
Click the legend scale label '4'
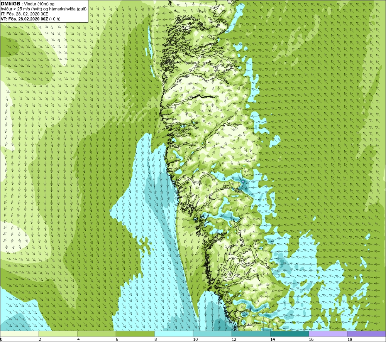(x=78, y=340)
